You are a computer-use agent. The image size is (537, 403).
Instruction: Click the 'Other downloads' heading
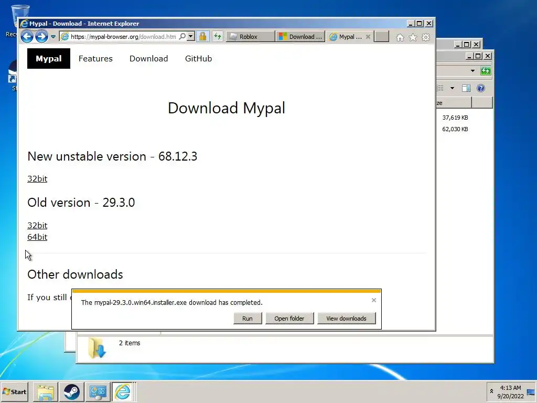[x=75, y=274]
